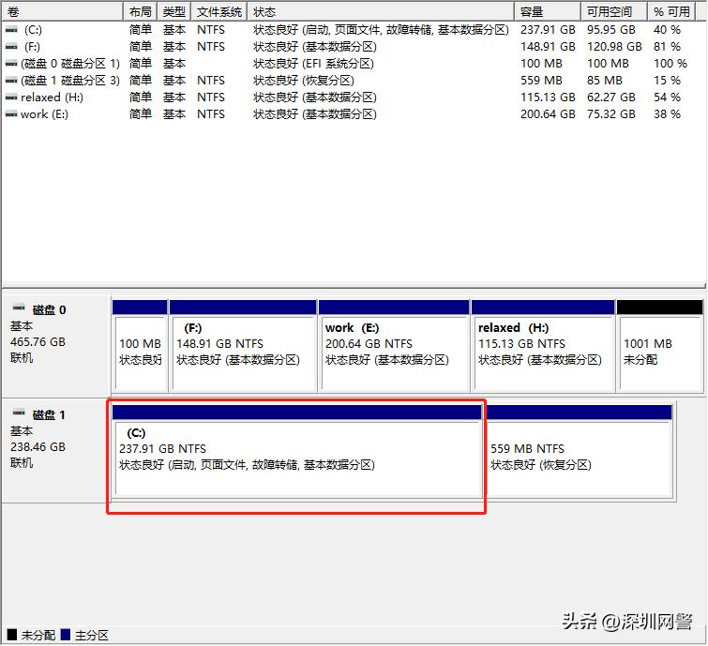Screen dimensions: 708x646
Task: Click the 465.76 GB size under 磁盘 0
Action: coord(38,341)
